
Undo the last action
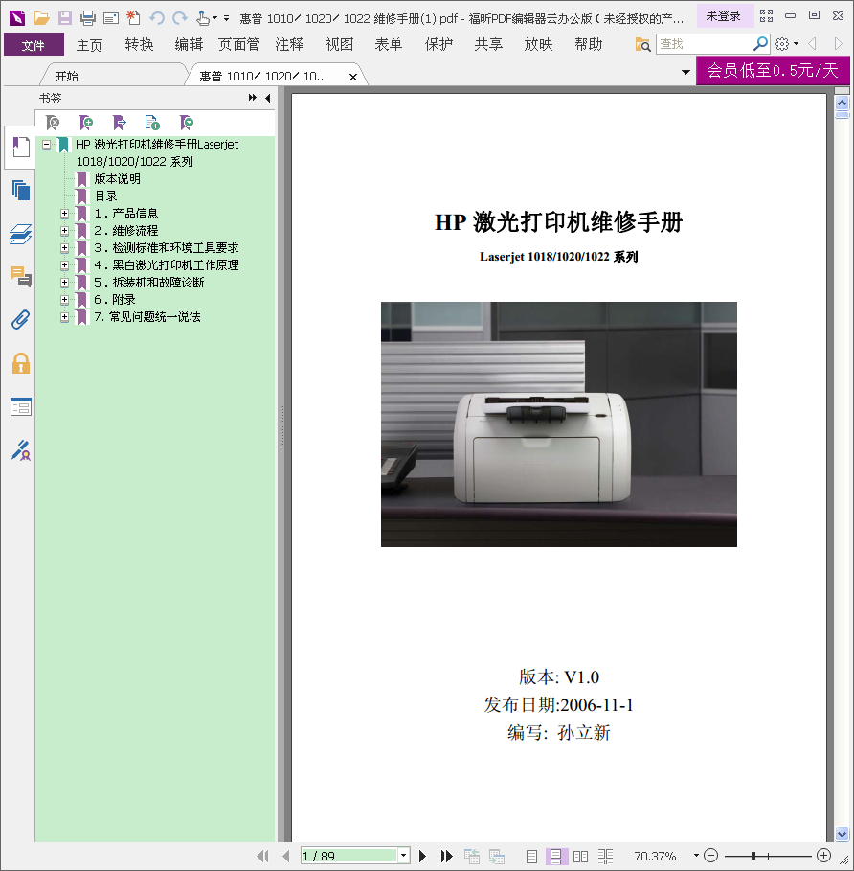(x=157, y=18)
